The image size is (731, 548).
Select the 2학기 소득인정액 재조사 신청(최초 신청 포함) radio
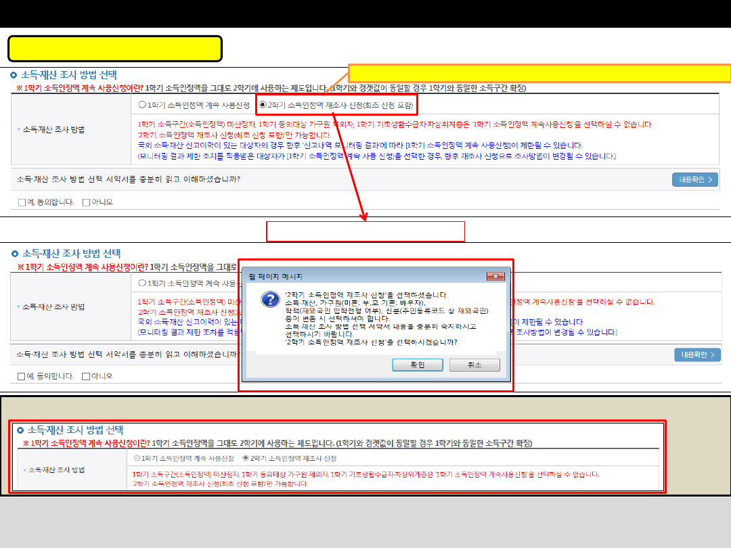[263, 105]
